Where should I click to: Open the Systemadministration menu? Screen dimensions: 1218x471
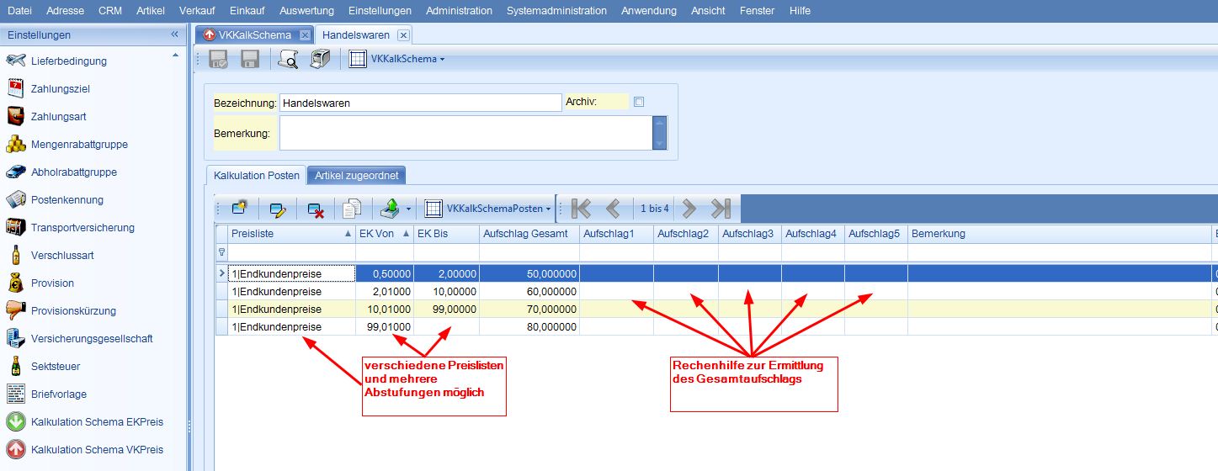(x=556, y=11)
